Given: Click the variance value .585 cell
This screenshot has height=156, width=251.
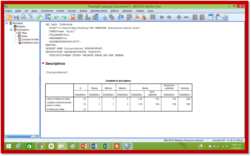Looking at the screenshot, I should 188,104.
